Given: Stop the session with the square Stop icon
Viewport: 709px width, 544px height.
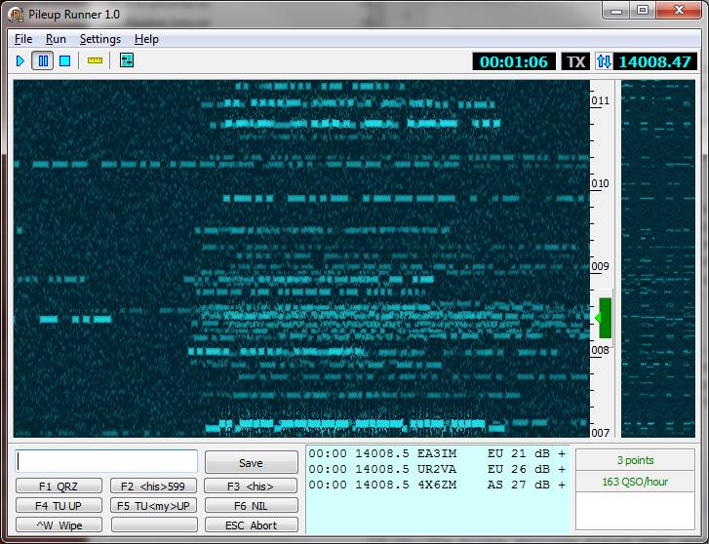Looking at the screenshot, I should click(x=65, y=60).
